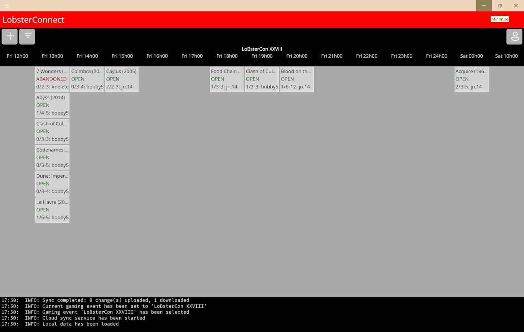This screenshot has width=524, height=332.
Task: Select the Fri 22h00 time slot header
Action: pos(366,56)
